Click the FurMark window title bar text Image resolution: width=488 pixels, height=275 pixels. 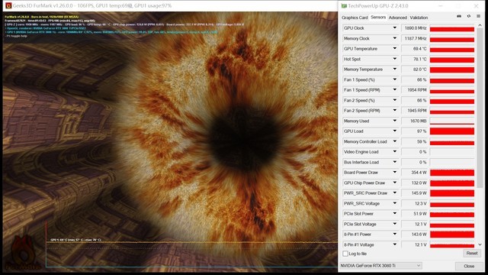click(92, 5)
